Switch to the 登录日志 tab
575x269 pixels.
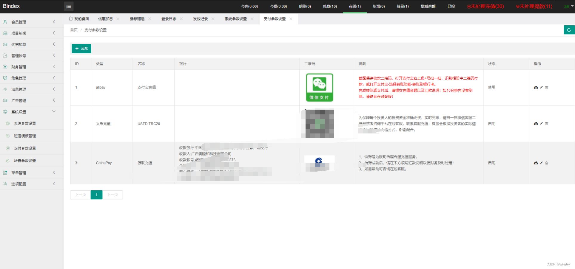click(x=168, y=18)
